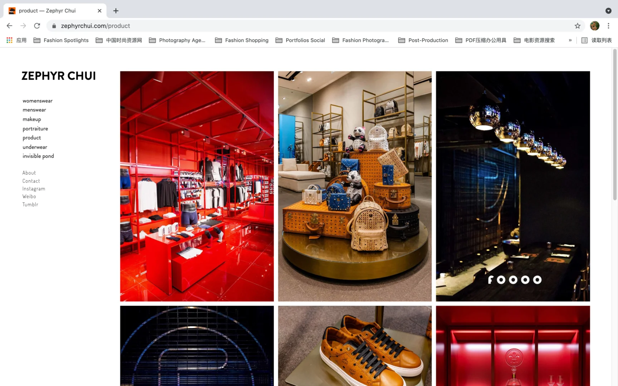Go to the menswear gallery
618x386 pixels.
point(34,110)
